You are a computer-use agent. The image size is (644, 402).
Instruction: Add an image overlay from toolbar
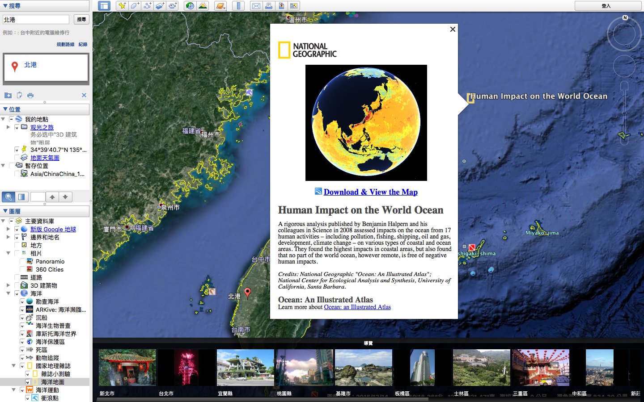[160, 6]
